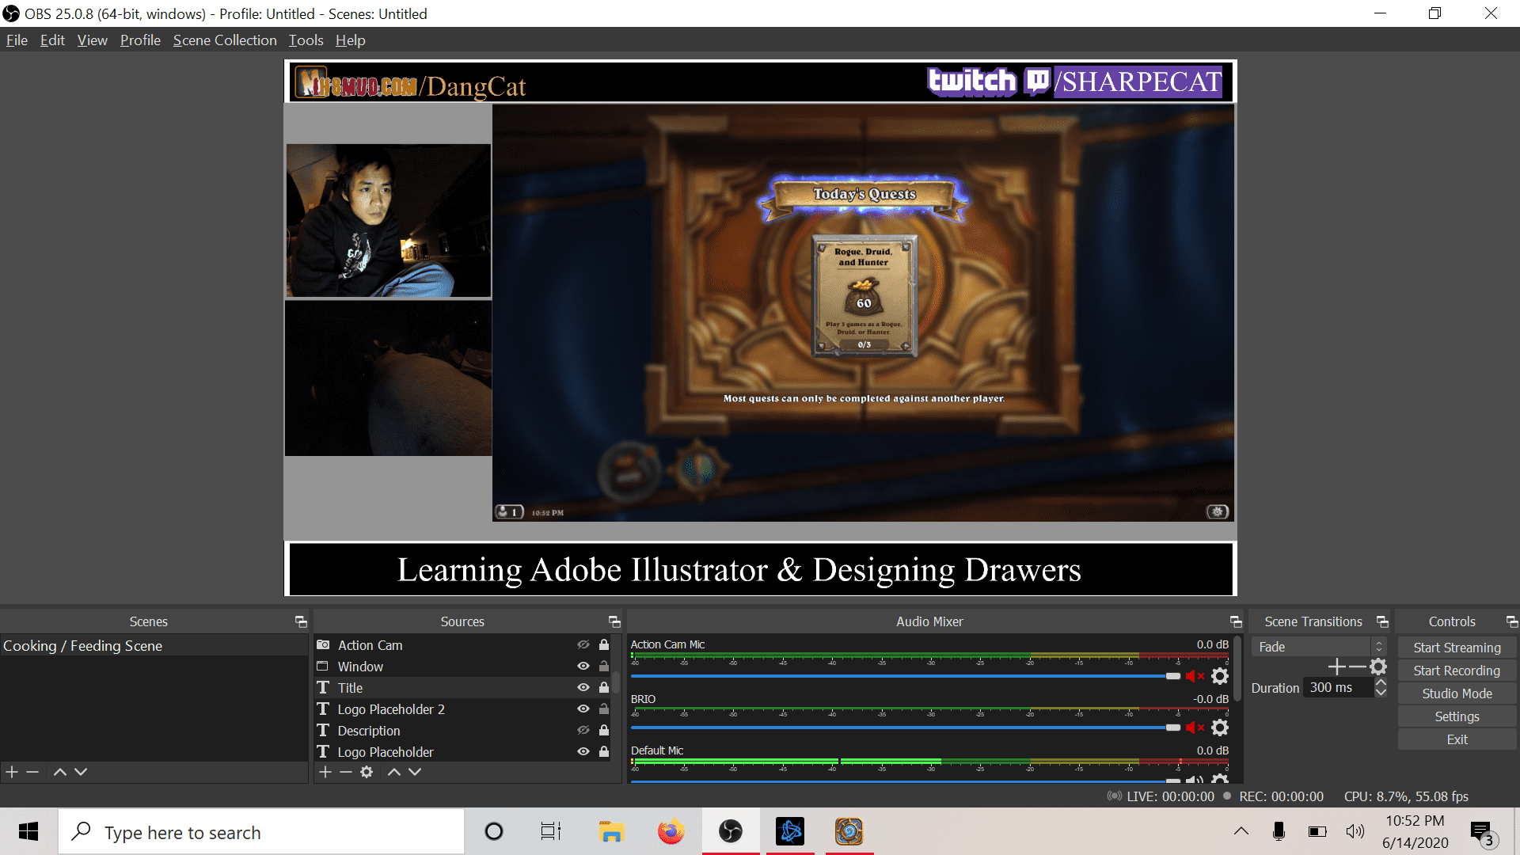
Task: Click the Audio Mixer vertical scrollbar
Action: 1237,669
